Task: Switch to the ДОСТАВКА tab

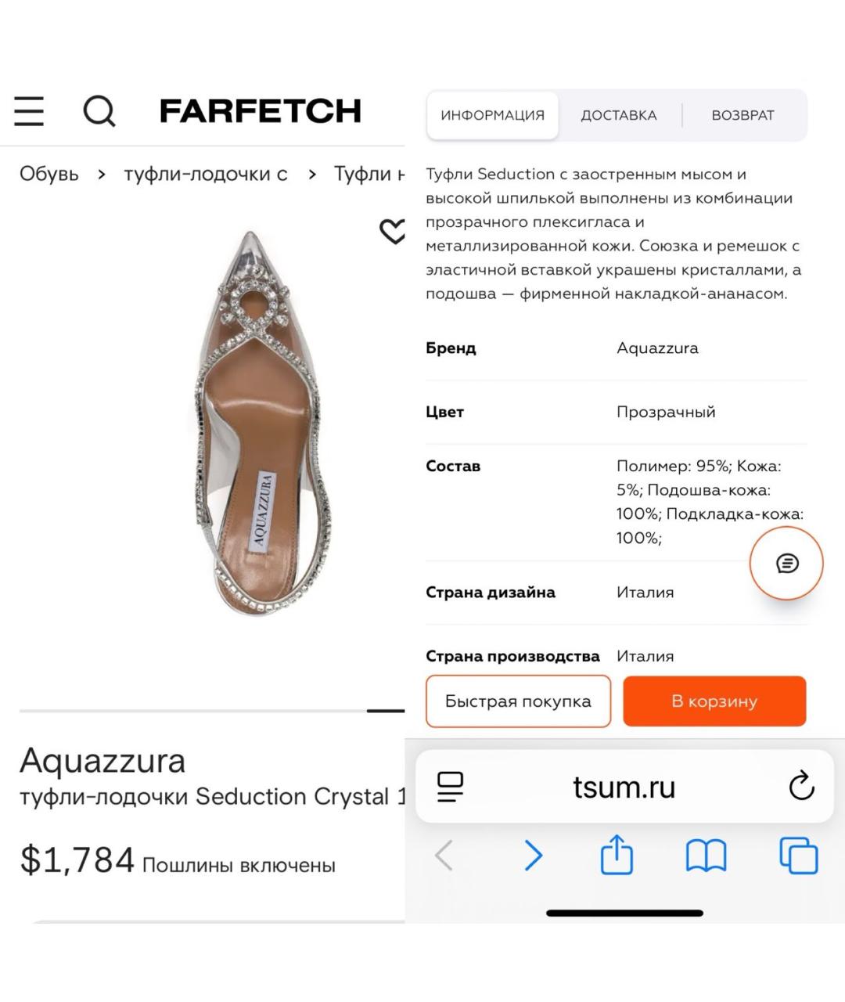Action: pos(618,115)
